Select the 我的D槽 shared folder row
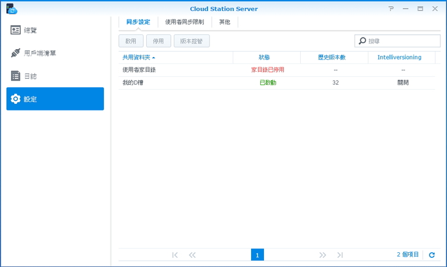The height and width of the screenshot is (267, 447). point(277,83)
